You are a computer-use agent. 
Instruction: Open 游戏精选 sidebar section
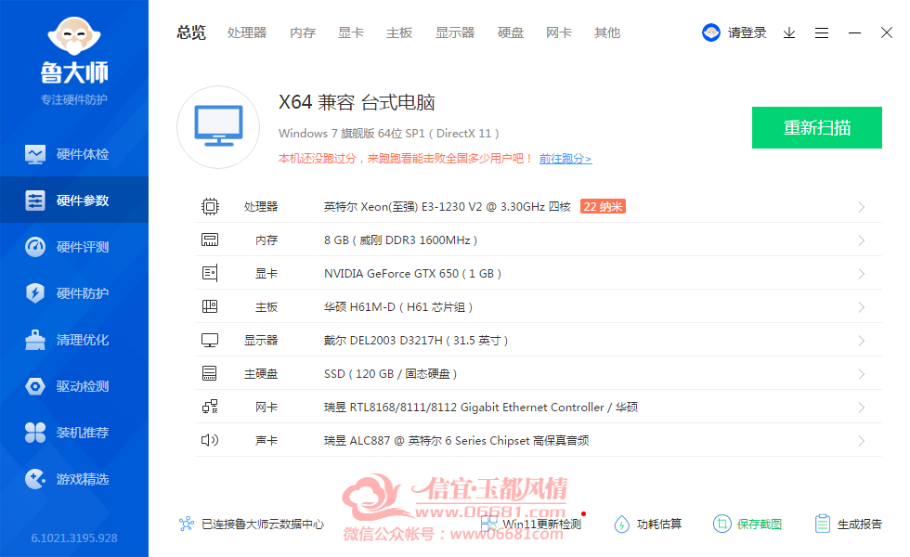tap(74, 479)
